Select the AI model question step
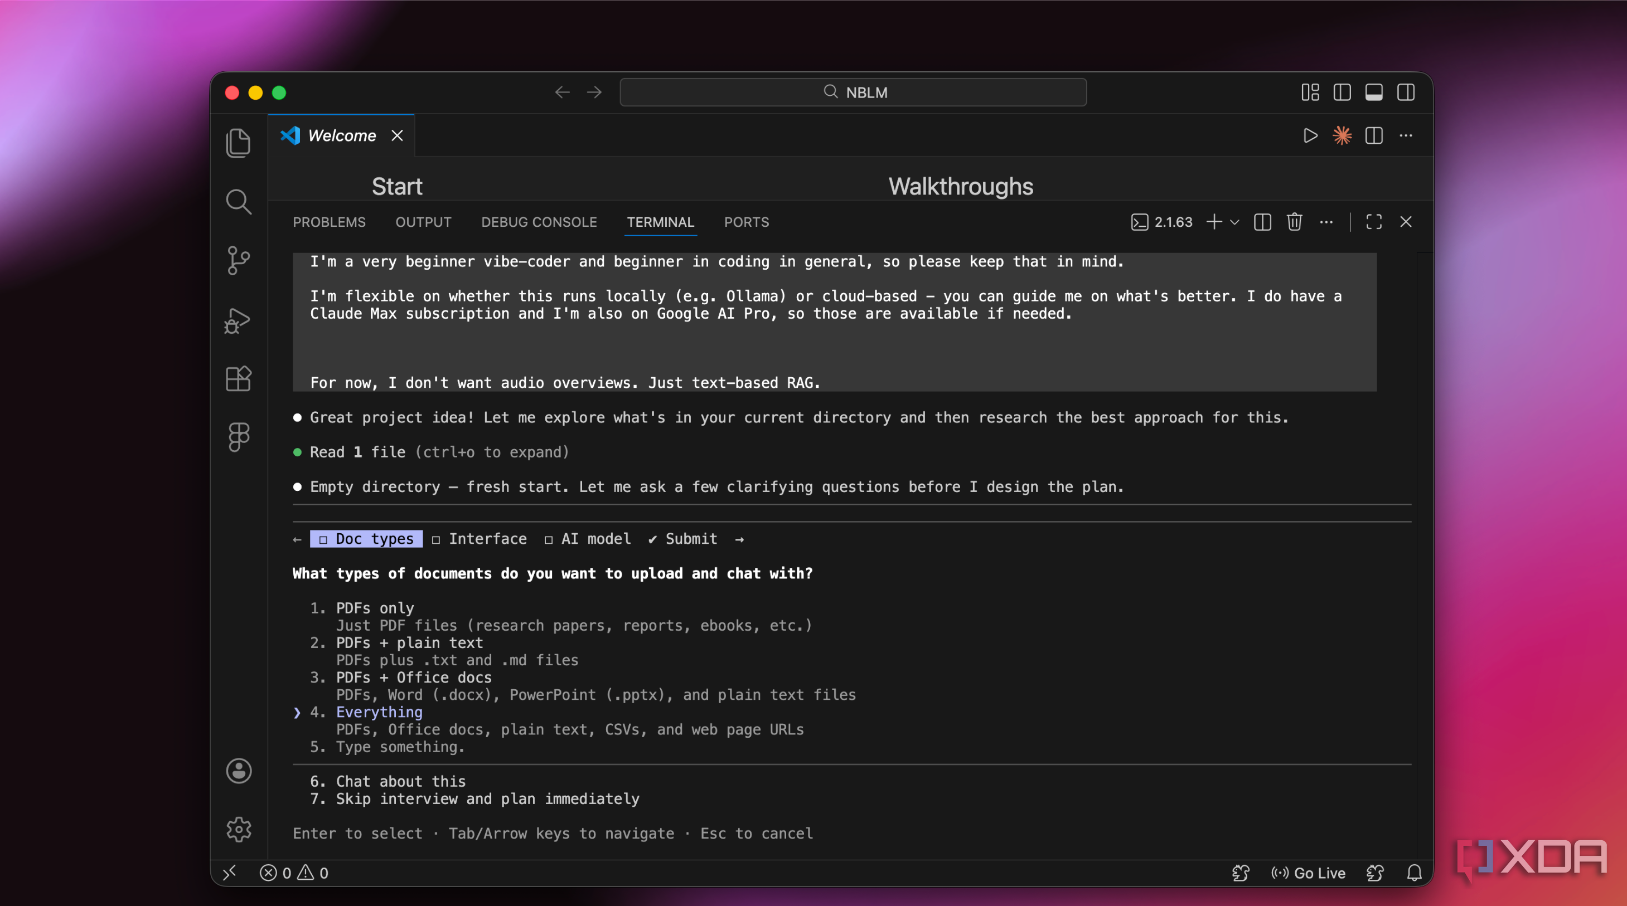This screenshot has height=906, width=1627. coord(587,539)
